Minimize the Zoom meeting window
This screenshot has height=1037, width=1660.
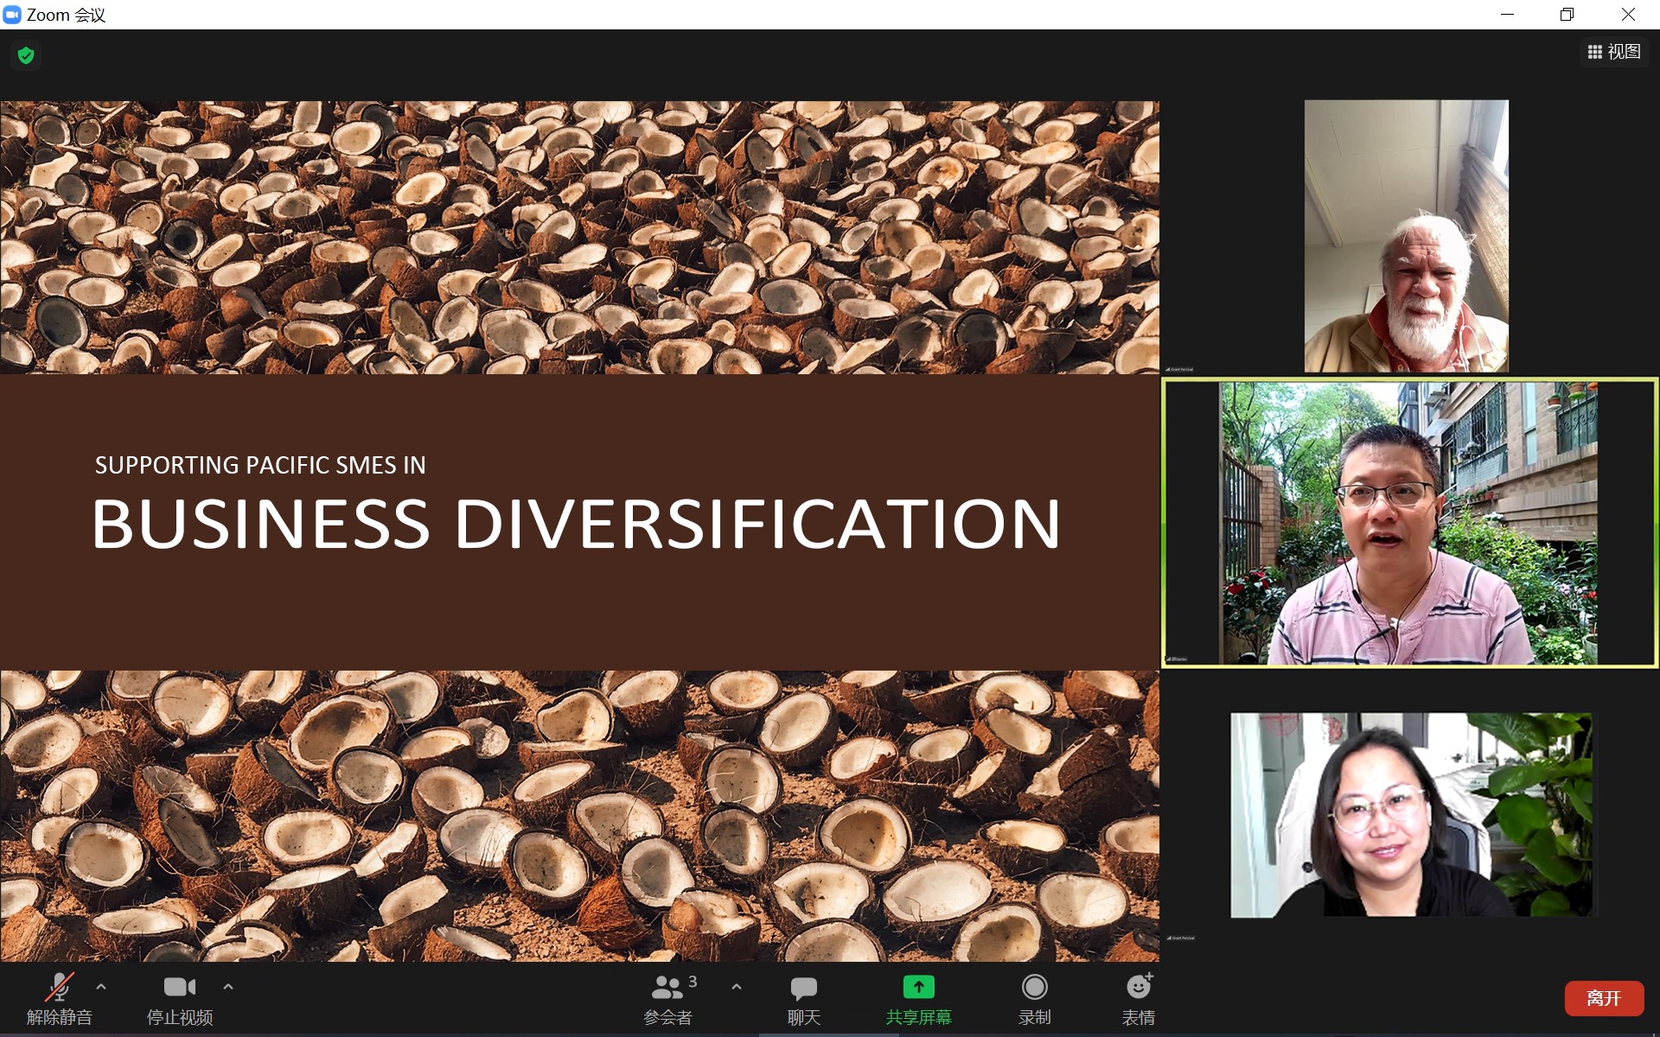[x=1507, y=15]
